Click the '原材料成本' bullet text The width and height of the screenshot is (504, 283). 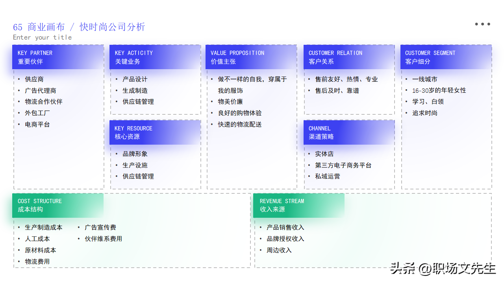(41, 250)
